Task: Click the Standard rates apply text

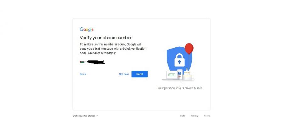Action: [x=102, y=53]
